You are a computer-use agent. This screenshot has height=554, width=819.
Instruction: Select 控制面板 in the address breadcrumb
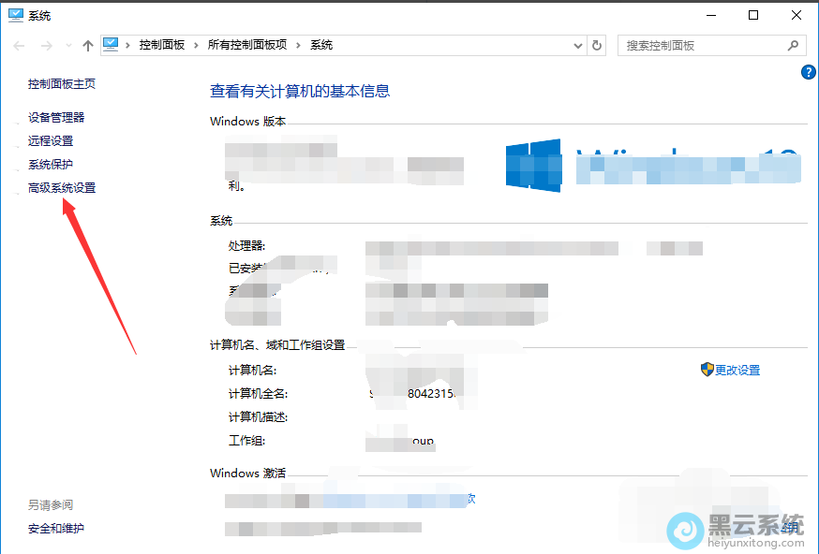[161, 45]
